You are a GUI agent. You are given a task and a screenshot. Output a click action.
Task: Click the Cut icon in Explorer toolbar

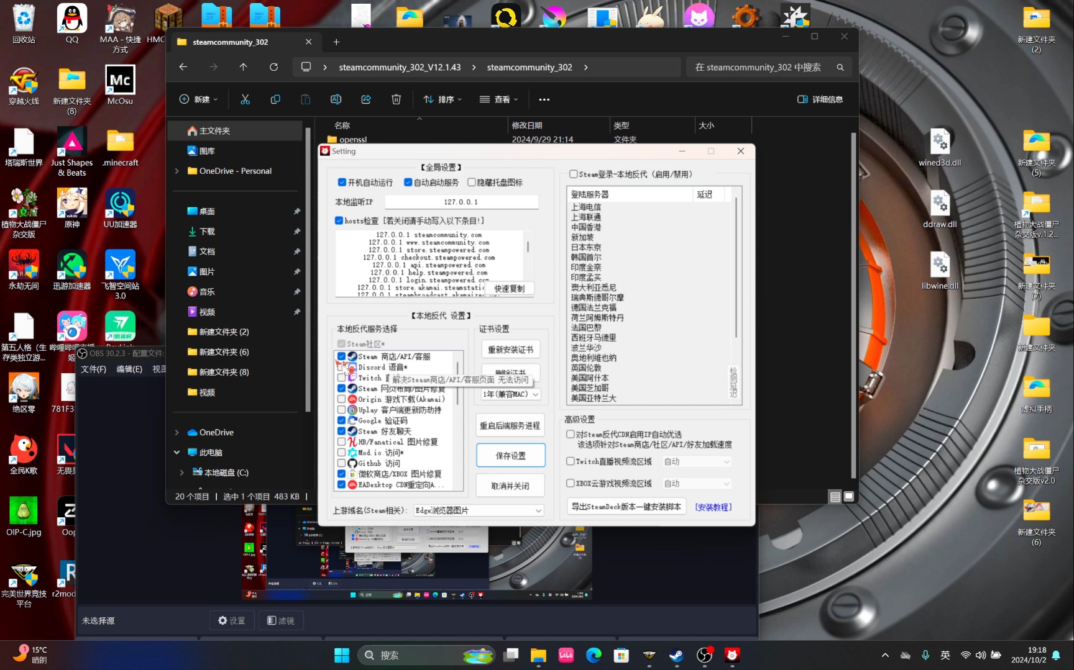tap(245, 99)
